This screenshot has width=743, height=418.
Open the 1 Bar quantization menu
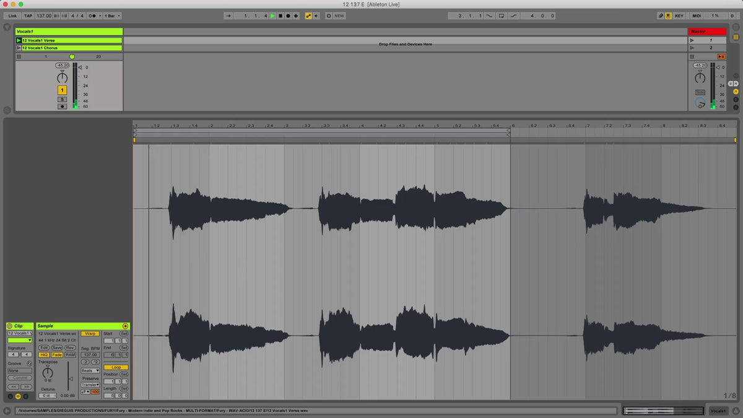coord(112,15)
